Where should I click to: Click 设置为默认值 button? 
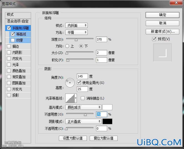(x=73, y=138)
